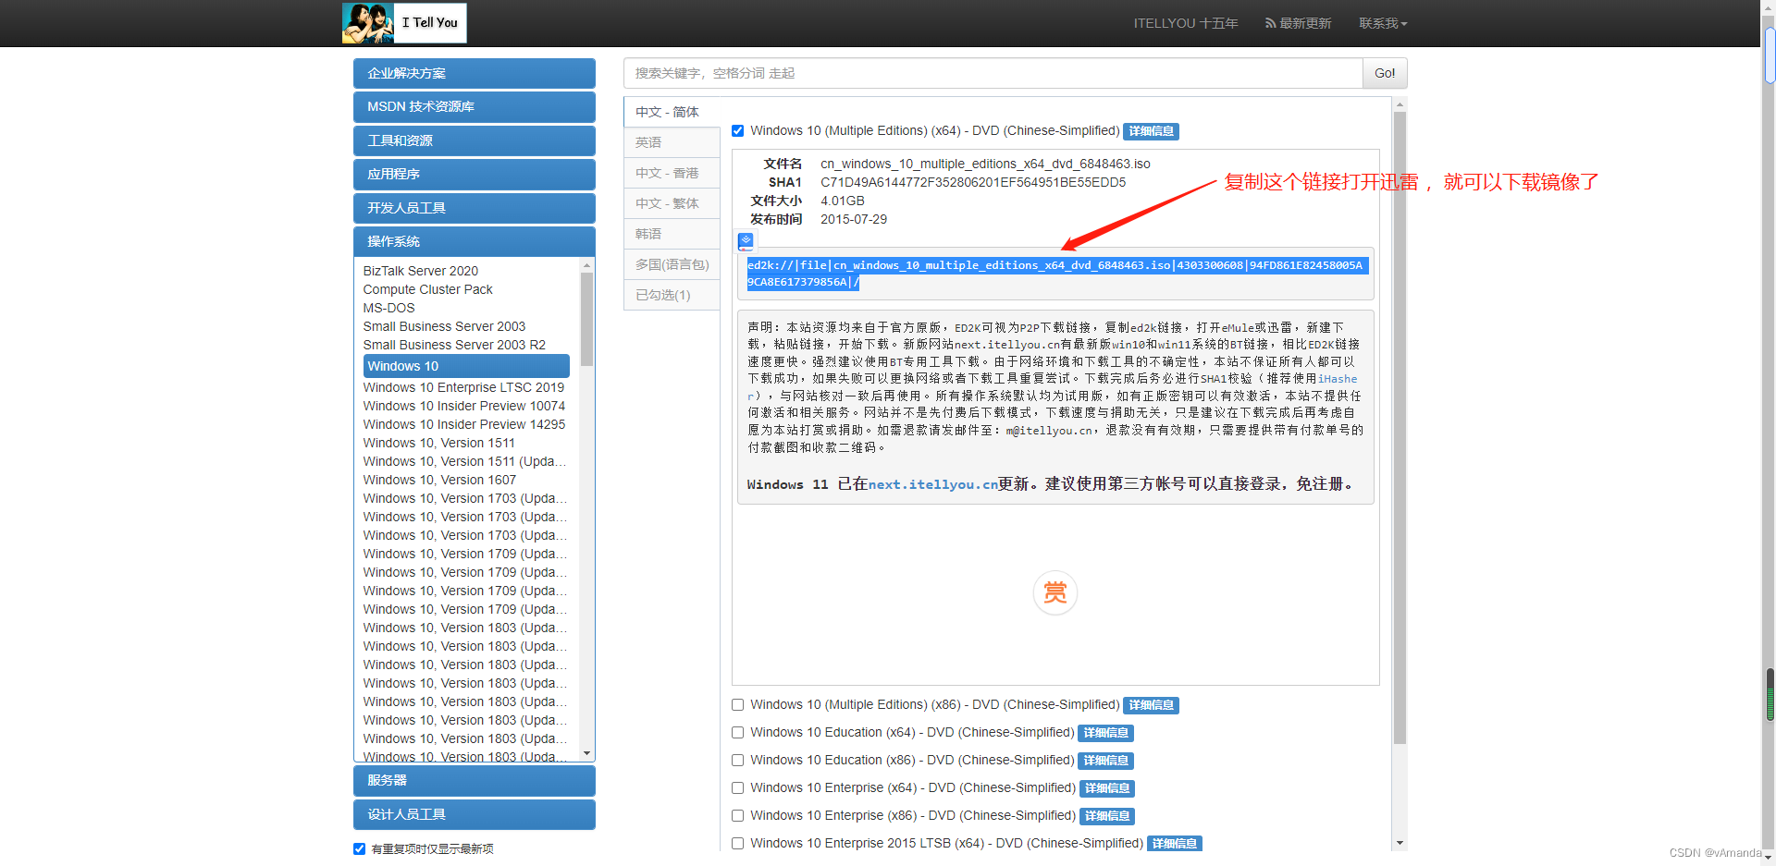Click the iHasher link in the notice
This screenshot has height=866, width=1776.
[1338, 379]
